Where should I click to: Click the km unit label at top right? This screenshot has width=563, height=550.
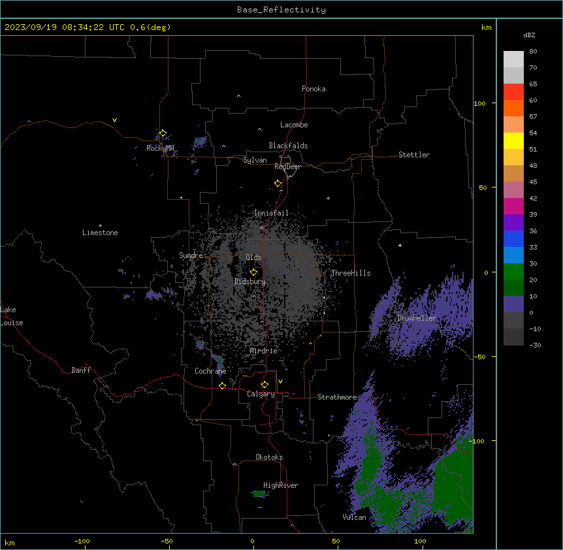(486, 27)
